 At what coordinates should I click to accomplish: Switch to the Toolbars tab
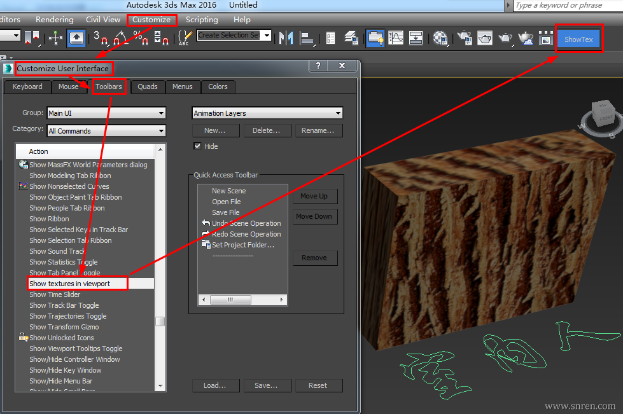(108, 86)
